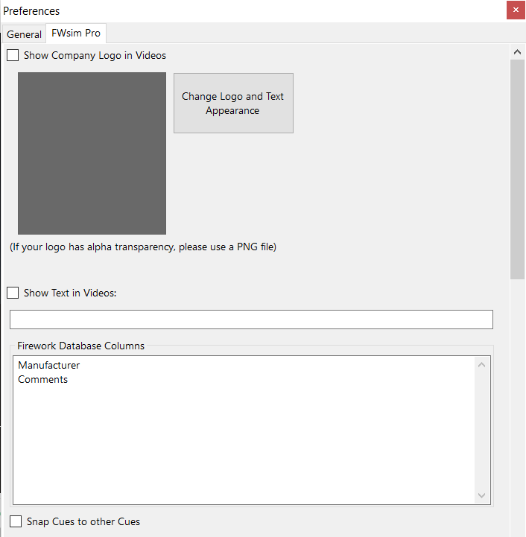Click the gray company logo preview
Image resolution: width=526 pixels, height=537 pixels.
click(92, 153)
